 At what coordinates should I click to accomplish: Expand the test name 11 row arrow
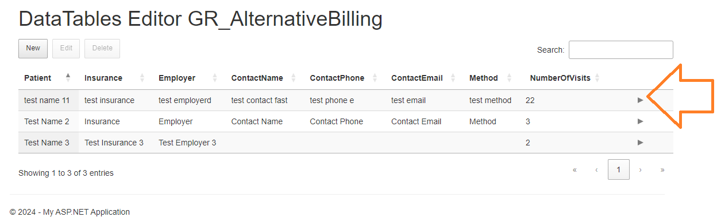tap(640, 100)
